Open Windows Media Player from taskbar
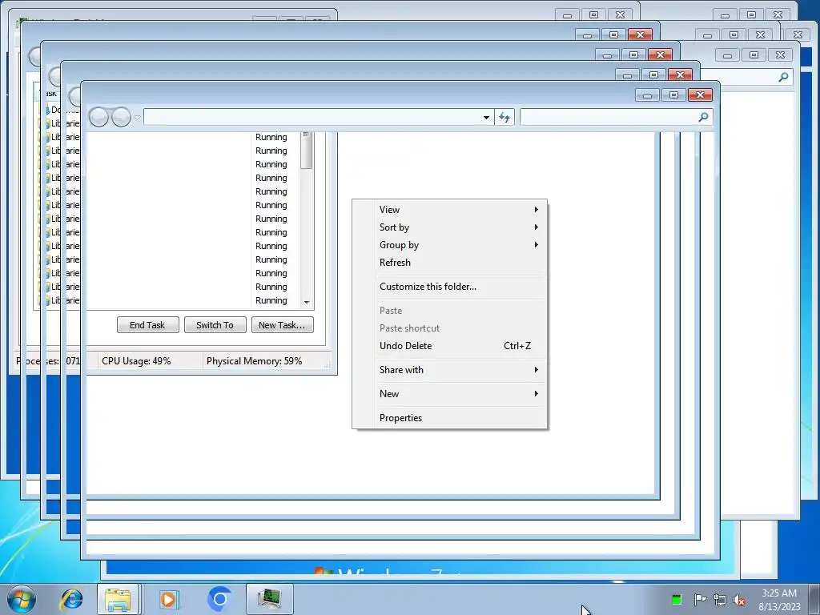Screen dimensions: 820x615 (x=168, y=599)
